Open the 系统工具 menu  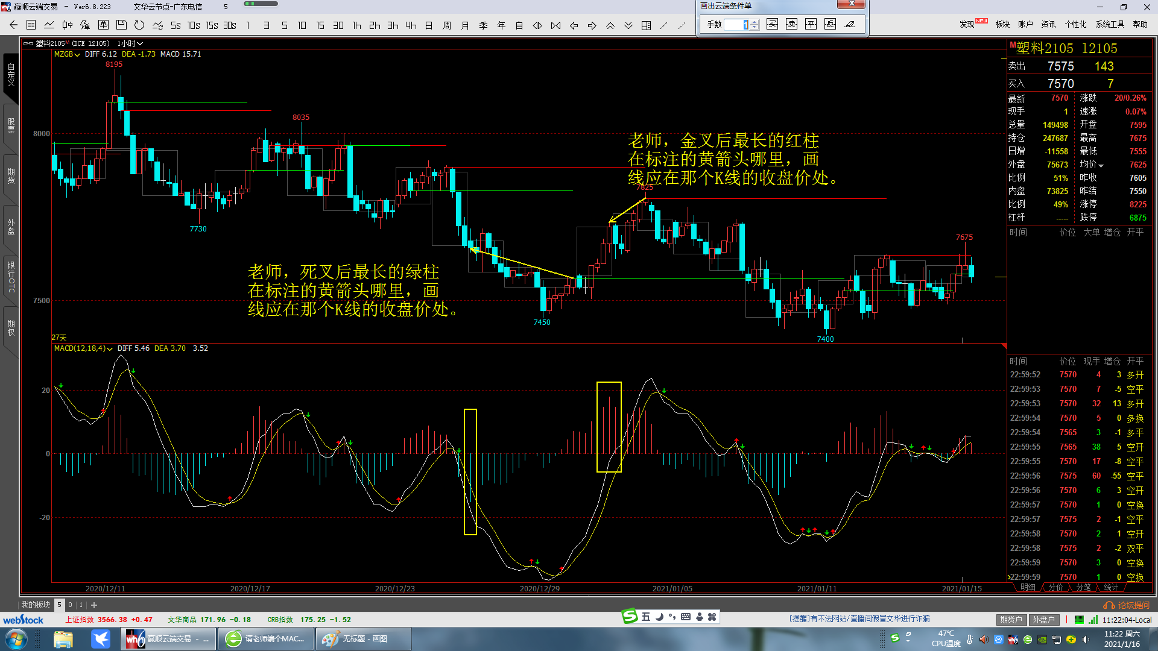(1110, 24)
